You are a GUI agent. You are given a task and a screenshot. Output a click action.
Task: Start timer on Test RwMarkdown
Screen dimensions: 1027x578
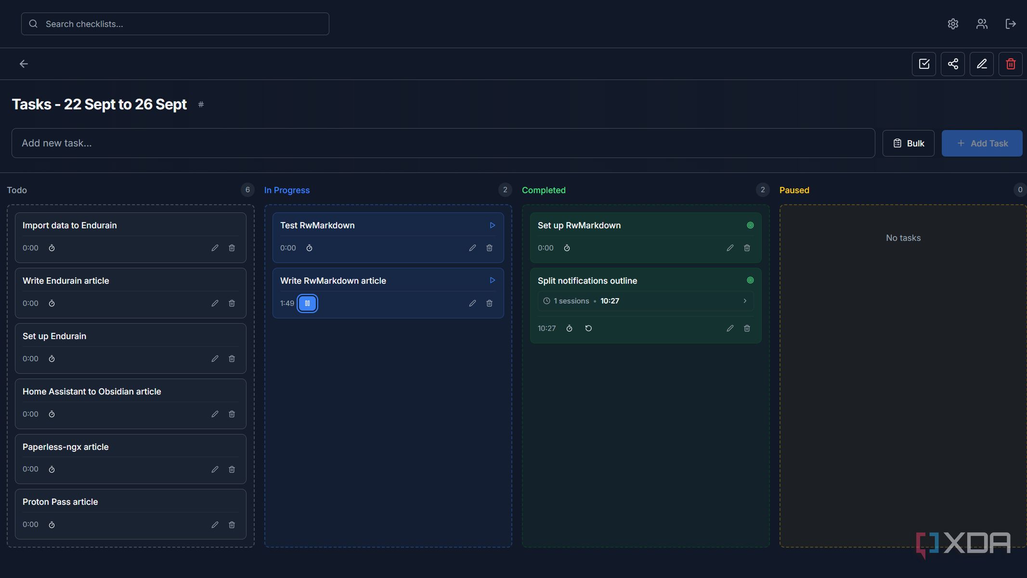click(x=310, y=248)
